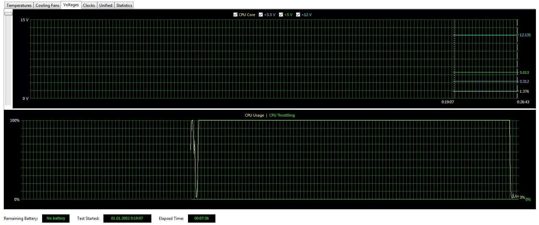The image size is (539, 225).
Task: Click the 0% CPU throttling reading
Action: pyautogui.click(x=528, y=199)
